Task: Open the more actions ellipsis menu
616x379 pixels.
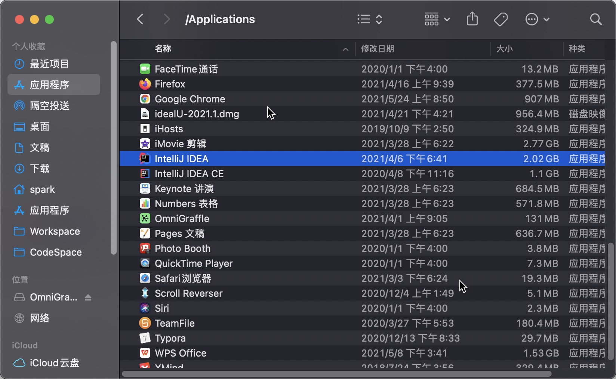Action: coord(537,19)
